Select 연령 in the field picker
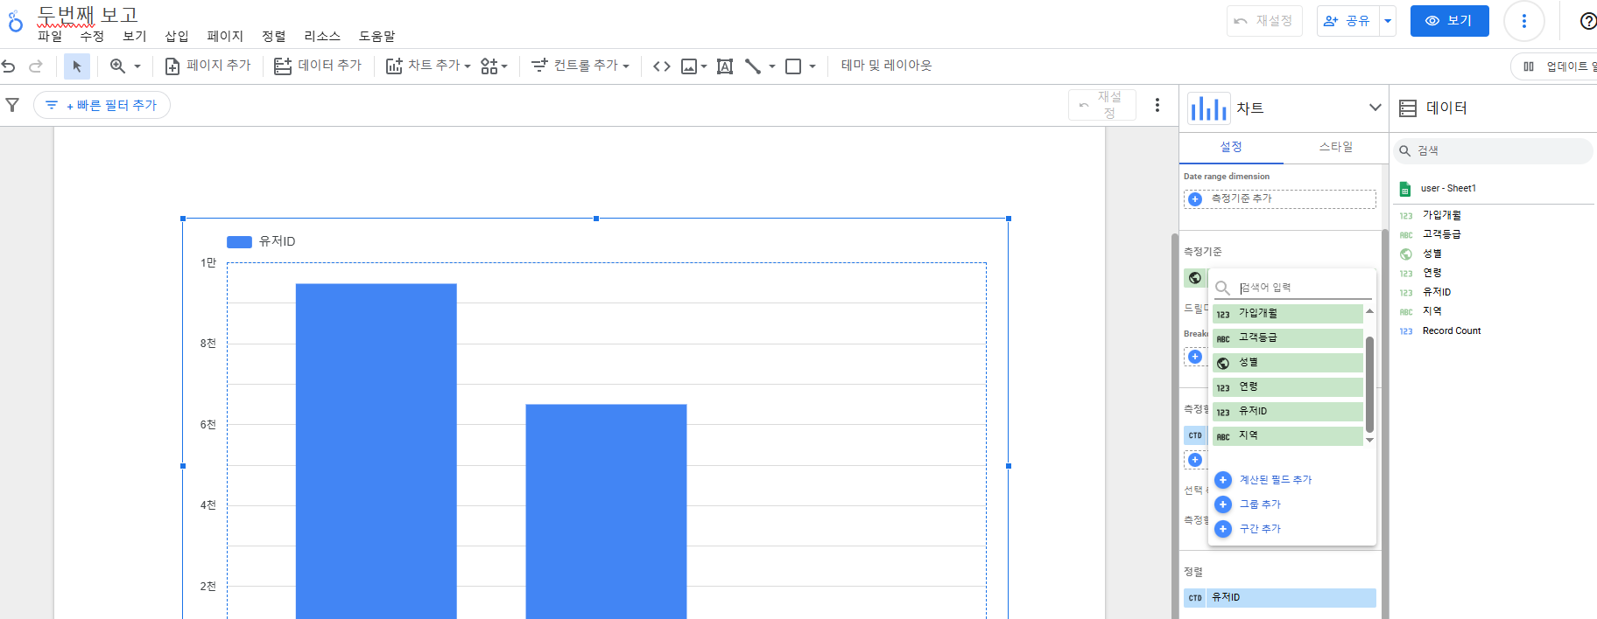 pyautogui.click(x=1288, y=386)
